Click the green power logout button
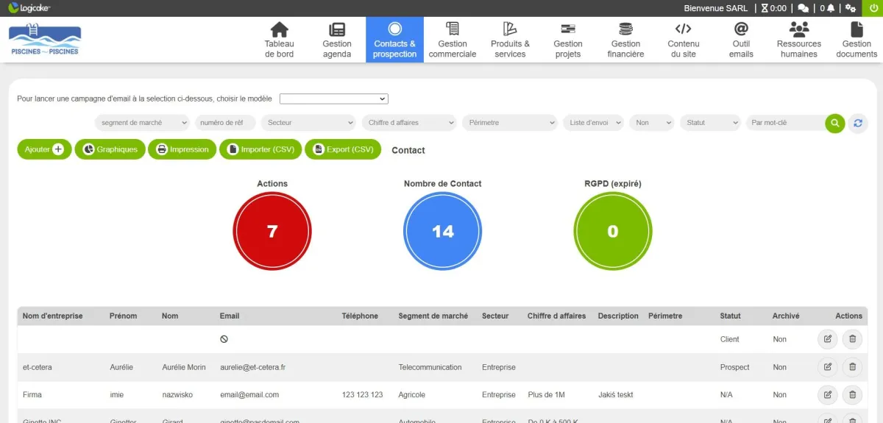 [873, 8]
